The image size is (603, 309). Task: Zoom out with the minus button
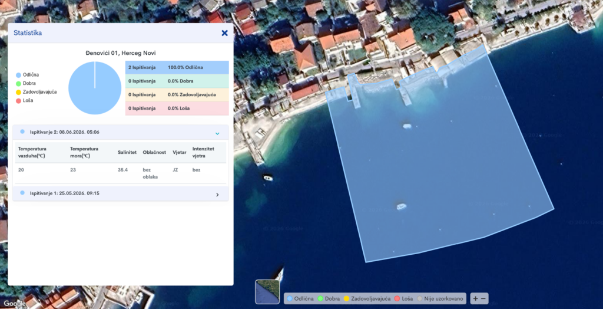tap(483, 298)
